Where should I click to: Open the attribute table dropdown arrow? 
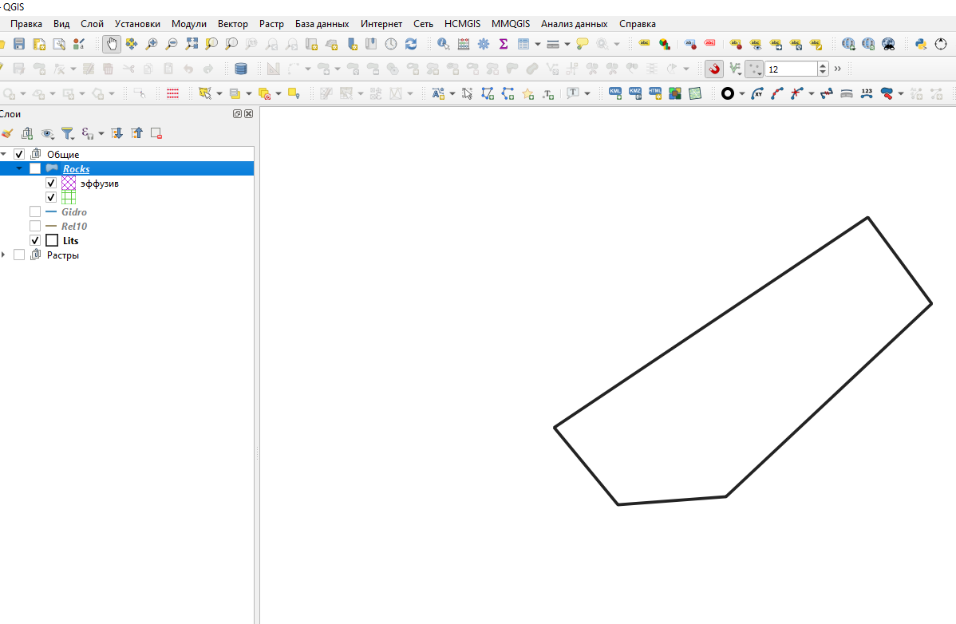click(537, 44)
